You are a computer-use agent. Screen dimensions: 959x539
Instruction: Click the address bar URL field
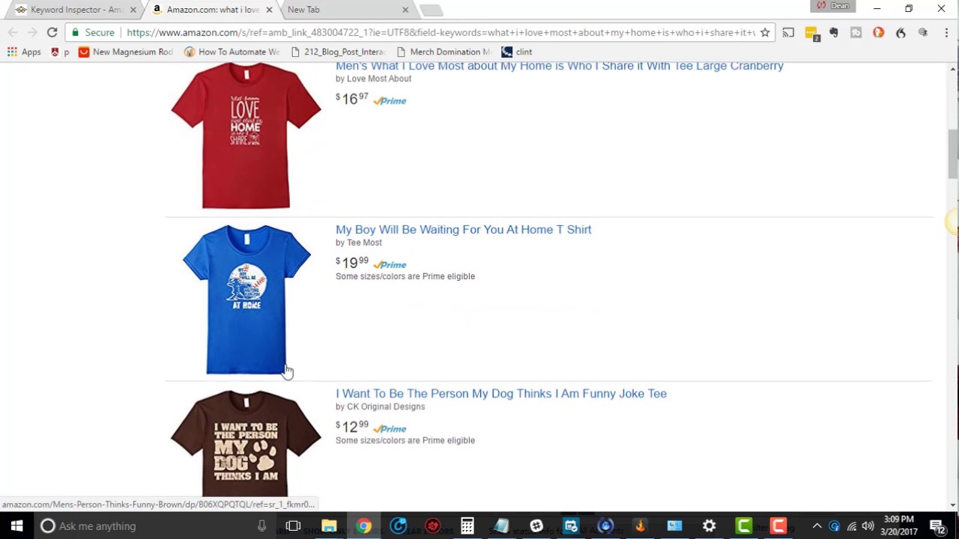(x=441, y=33)
